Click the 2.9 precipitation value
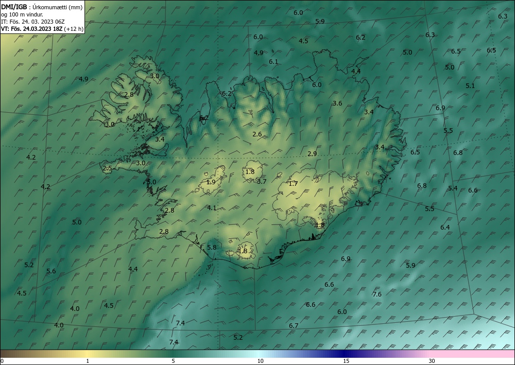This screenshot has width=515, height=365. click(x=313, y=153)
